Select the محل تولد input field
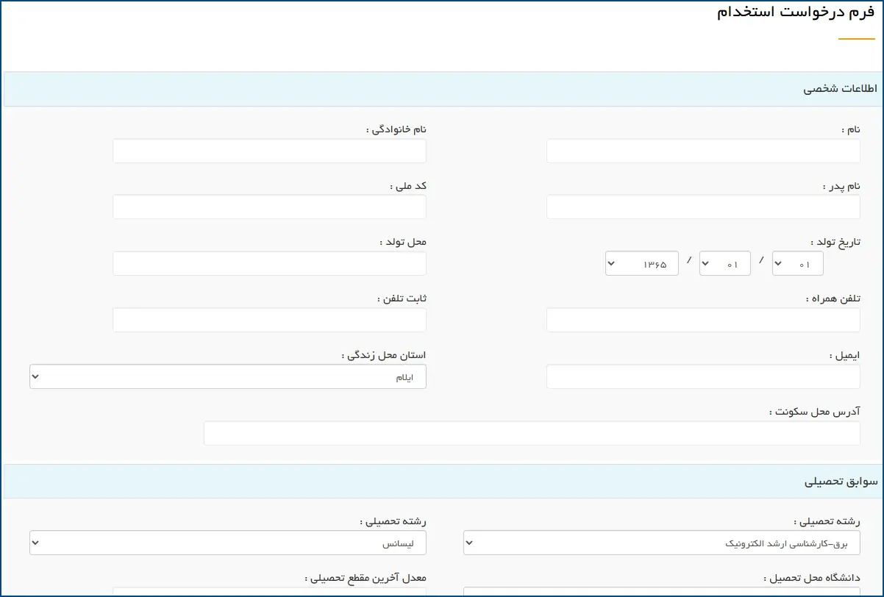Viewport: 884px width, 597px height. click(269, 263)
